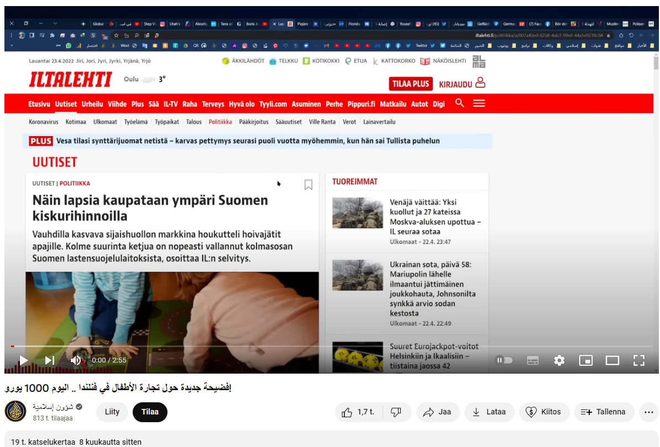This screenshot has height=447, width=660.
Task: Open Alma logo icon at top right
Action: (x=479, y=62)
